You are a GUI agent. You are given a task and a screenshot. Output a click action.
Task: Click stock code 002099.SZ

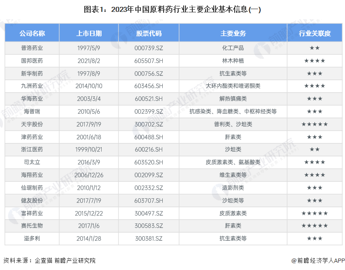point(149,175)
